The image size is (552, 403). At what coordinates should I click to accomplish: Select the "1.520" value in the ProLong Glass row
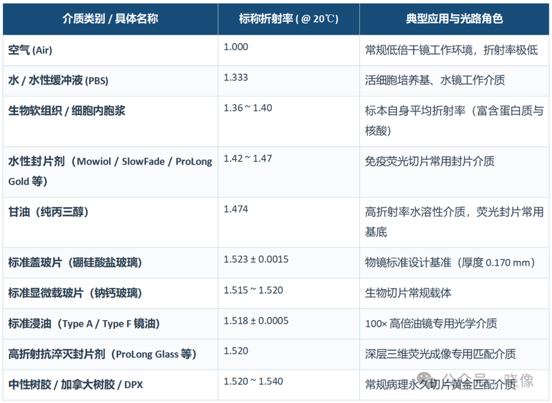click(x=236, y=352)
